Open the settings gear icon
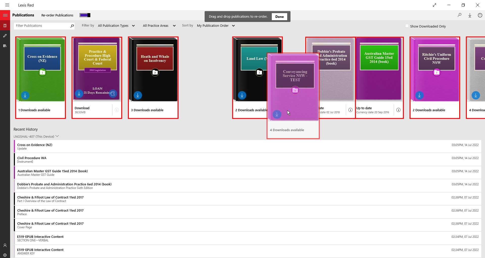The height and width of the screenshot is (258, 485). [x=5, y=255]
